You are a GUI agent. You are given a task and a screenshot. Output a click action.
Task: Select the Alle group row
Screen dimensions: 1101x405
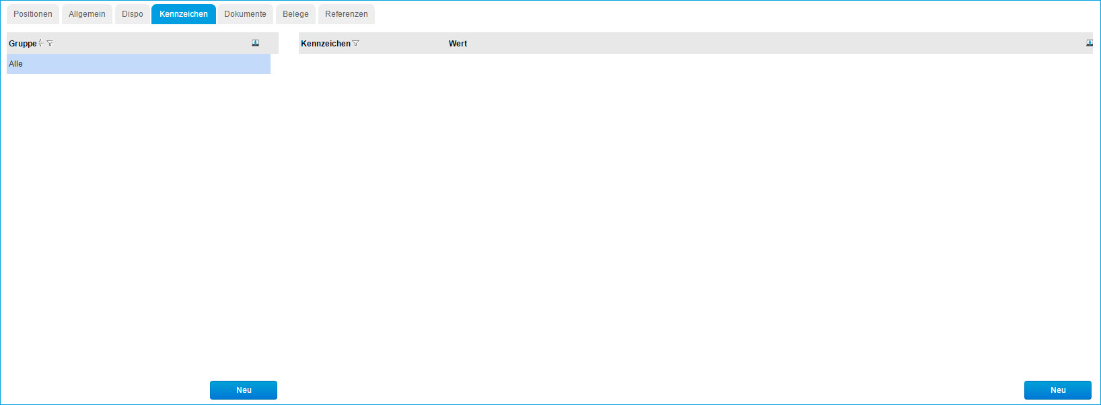(x=139, y=64)
